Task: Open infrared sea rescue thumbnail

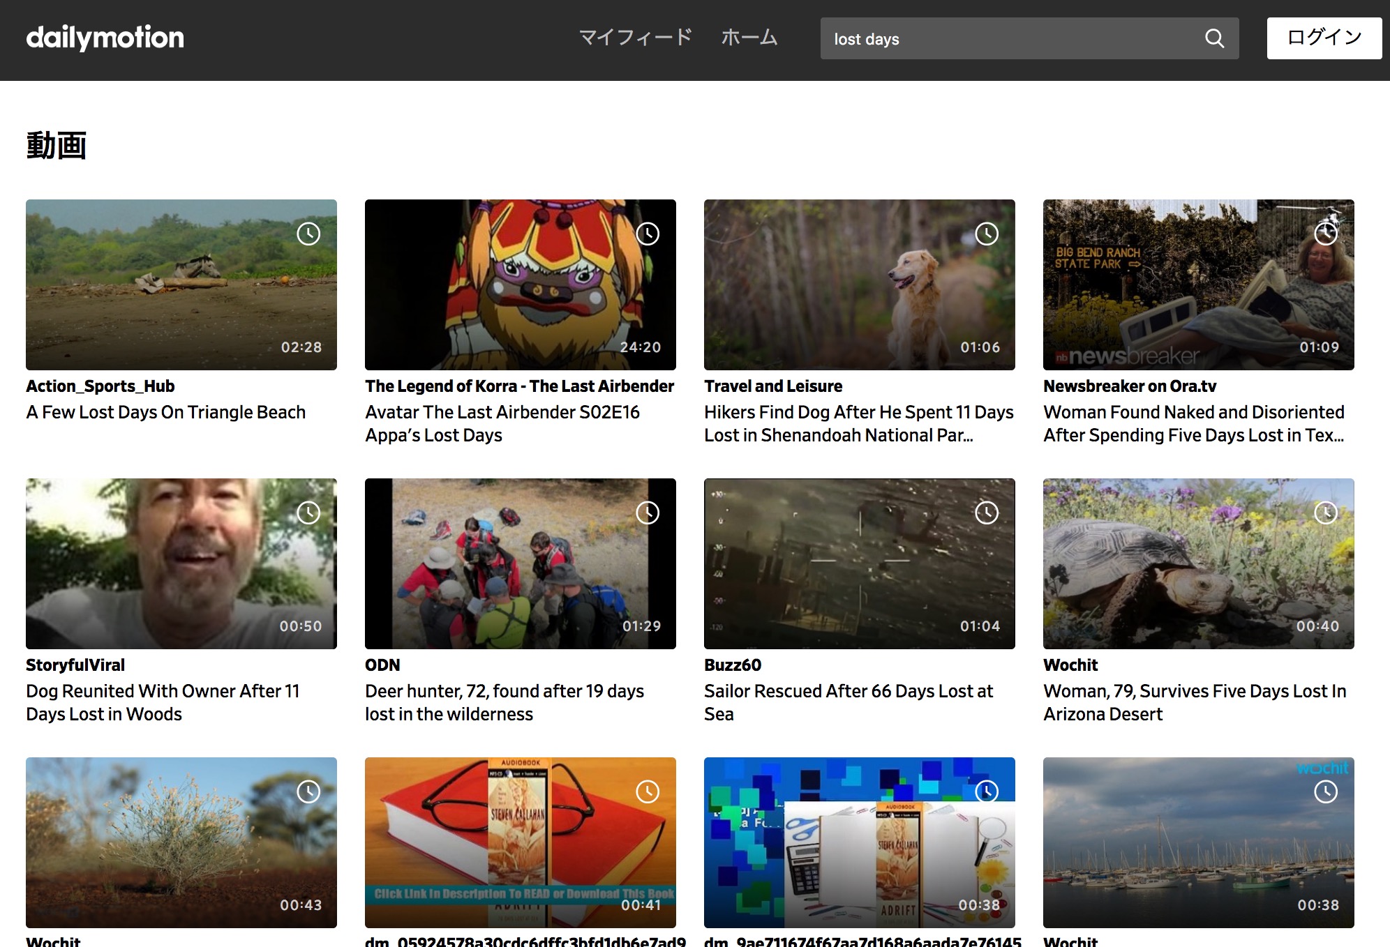Action: tap(860, 563)
